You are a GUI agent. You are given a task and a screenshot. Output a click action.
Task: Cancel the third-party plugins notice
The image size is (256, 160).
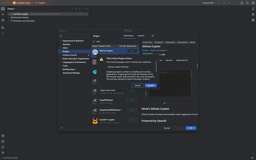tap(137, 86)
